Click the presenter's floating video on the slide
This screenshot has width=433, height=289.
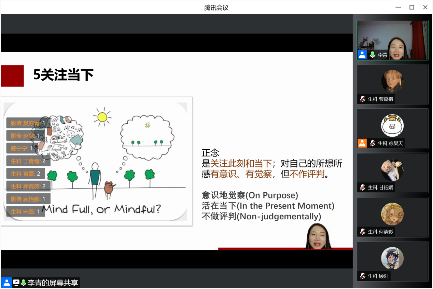318,237
